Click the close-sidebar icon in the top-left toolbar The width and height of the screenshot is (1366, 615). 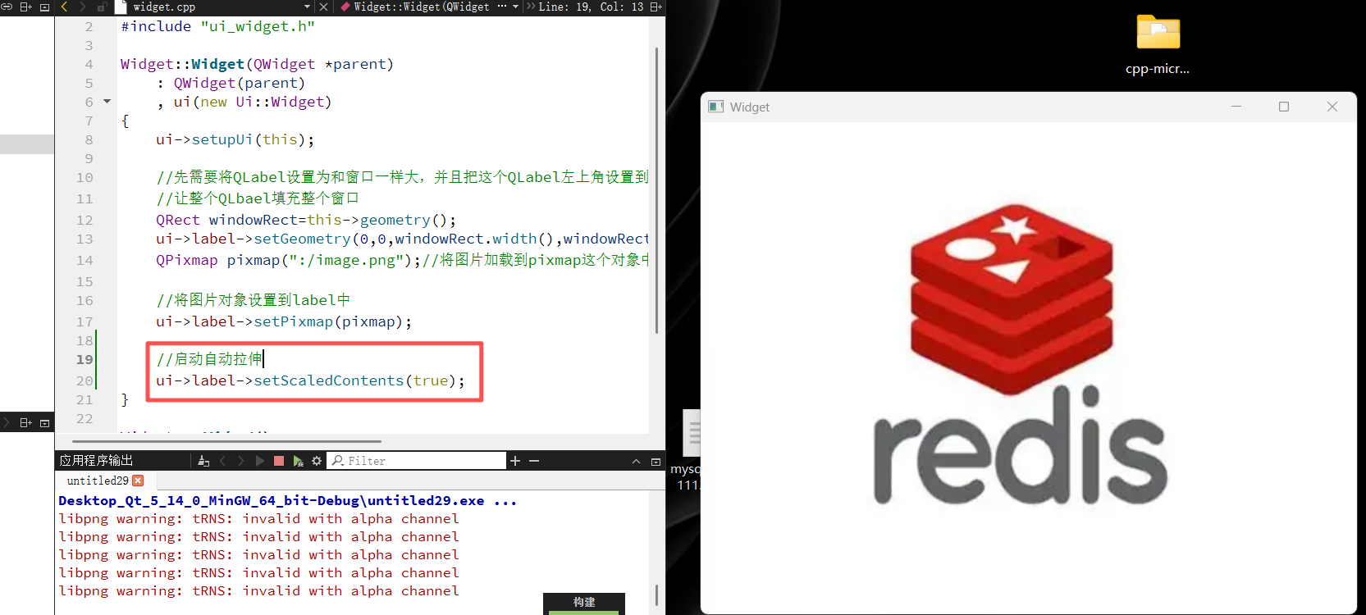pyautogui.click(x=44, y=7)
